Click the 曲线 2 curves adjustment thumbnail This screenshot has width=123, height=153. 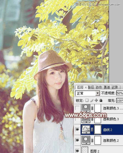[86, 130]
